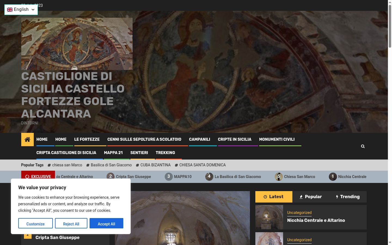The image size is (392, 245).
Task: Open CENNI SULLE SEPOLTURE A SCOLATOIO menu
Action: 144,139
